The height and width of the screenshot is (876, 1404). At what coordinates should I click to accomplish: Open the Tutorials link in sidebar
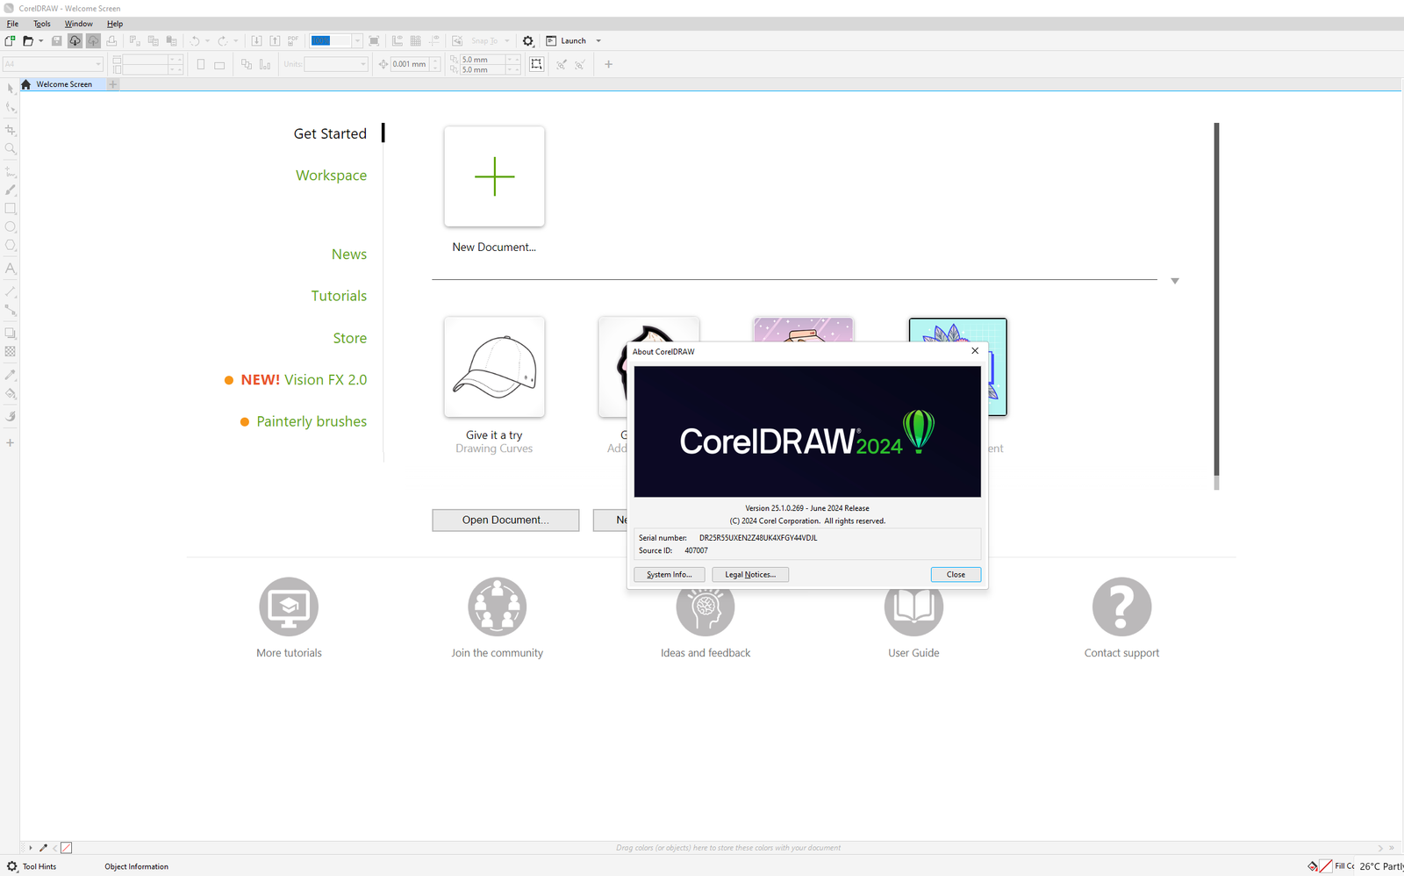pyautogui.click(x=339, y=296)
